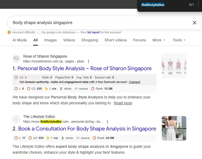
Task: Click the AS score bar for Rose of Sharon
Action: 33,77
